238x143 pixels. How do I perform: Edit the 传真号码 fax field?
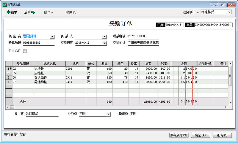coord(39,43)
